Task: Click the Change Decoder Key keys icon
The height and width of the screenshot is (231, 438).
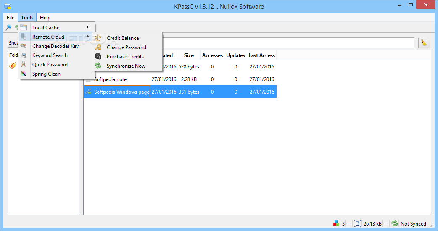Action: (24, 46)
